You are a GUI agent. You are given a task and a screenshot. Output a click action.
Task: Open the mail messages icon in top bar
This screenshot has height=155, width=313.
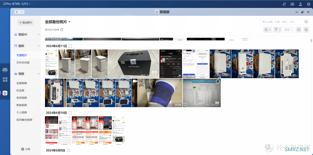click(292, 4)
